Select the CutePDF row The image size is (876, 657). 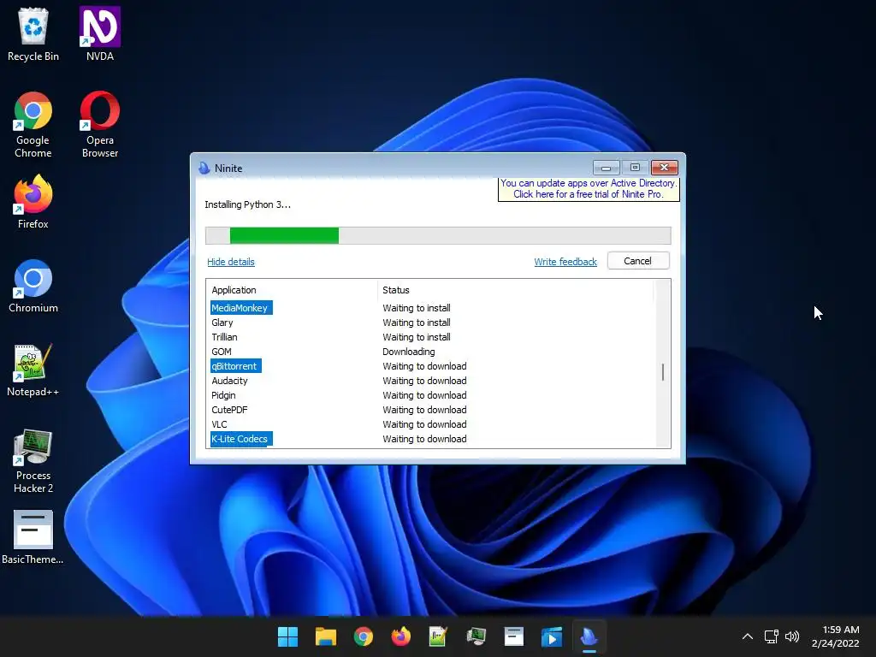[x=430, y=410]
